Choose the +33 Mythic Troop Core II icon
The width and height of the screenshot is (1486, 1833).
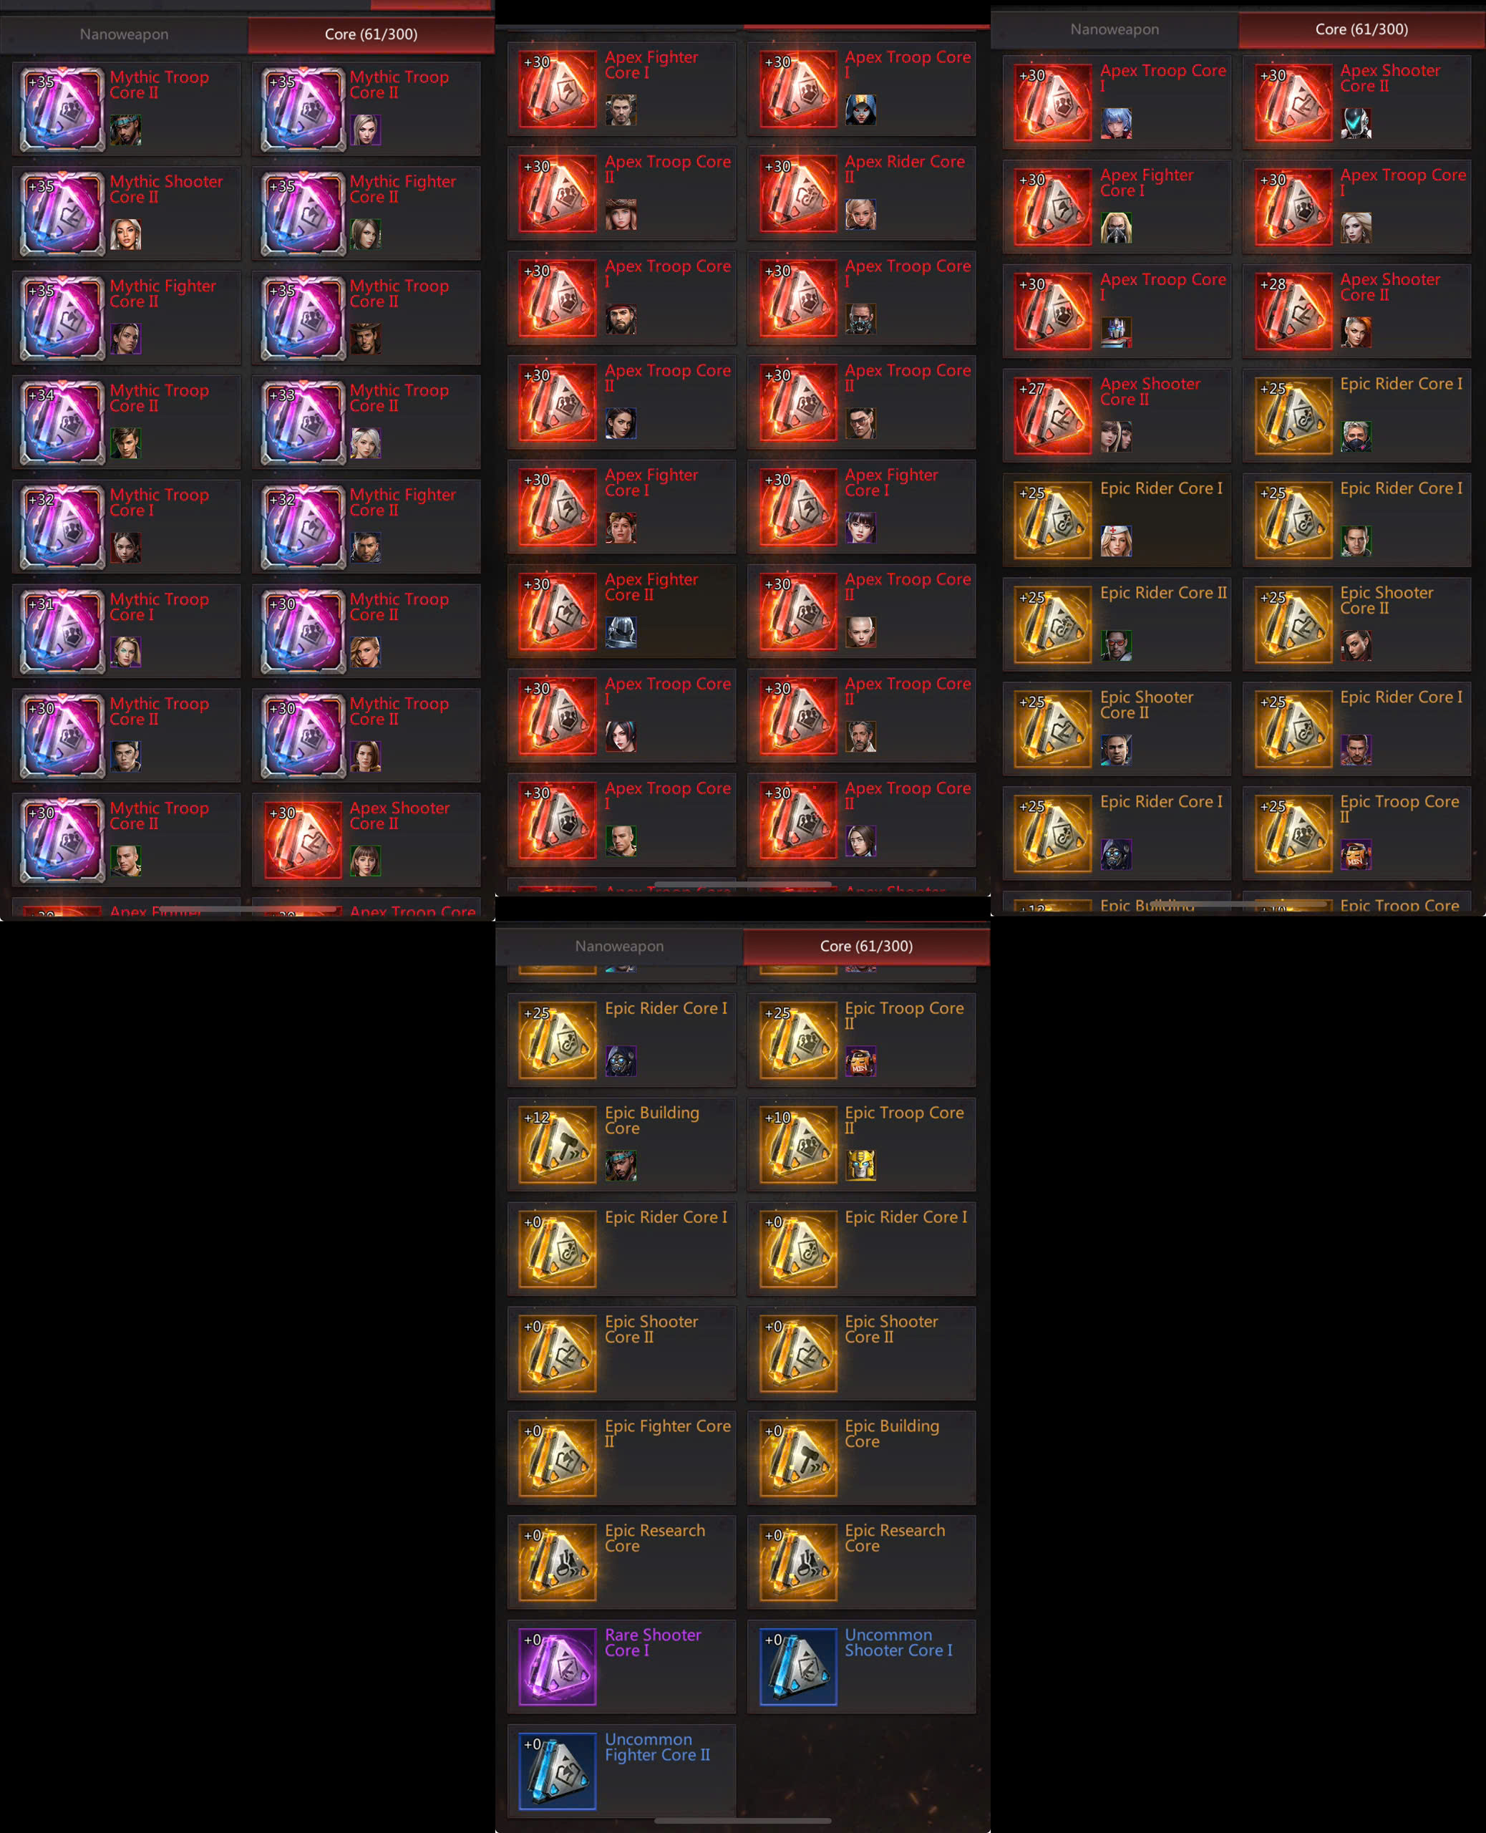(x=303, y=422)
